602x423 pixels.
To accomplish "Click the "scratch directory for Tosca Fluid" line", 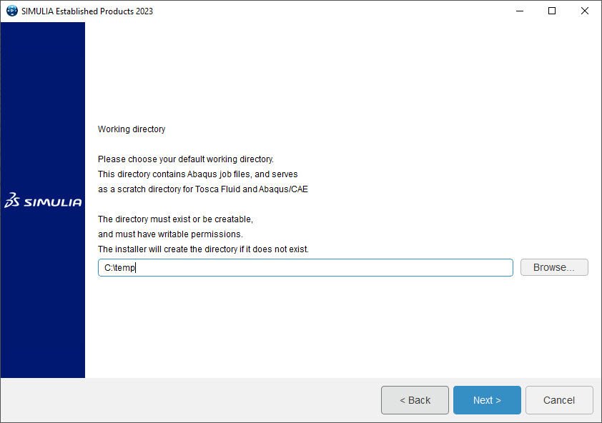I will (203, 189).
